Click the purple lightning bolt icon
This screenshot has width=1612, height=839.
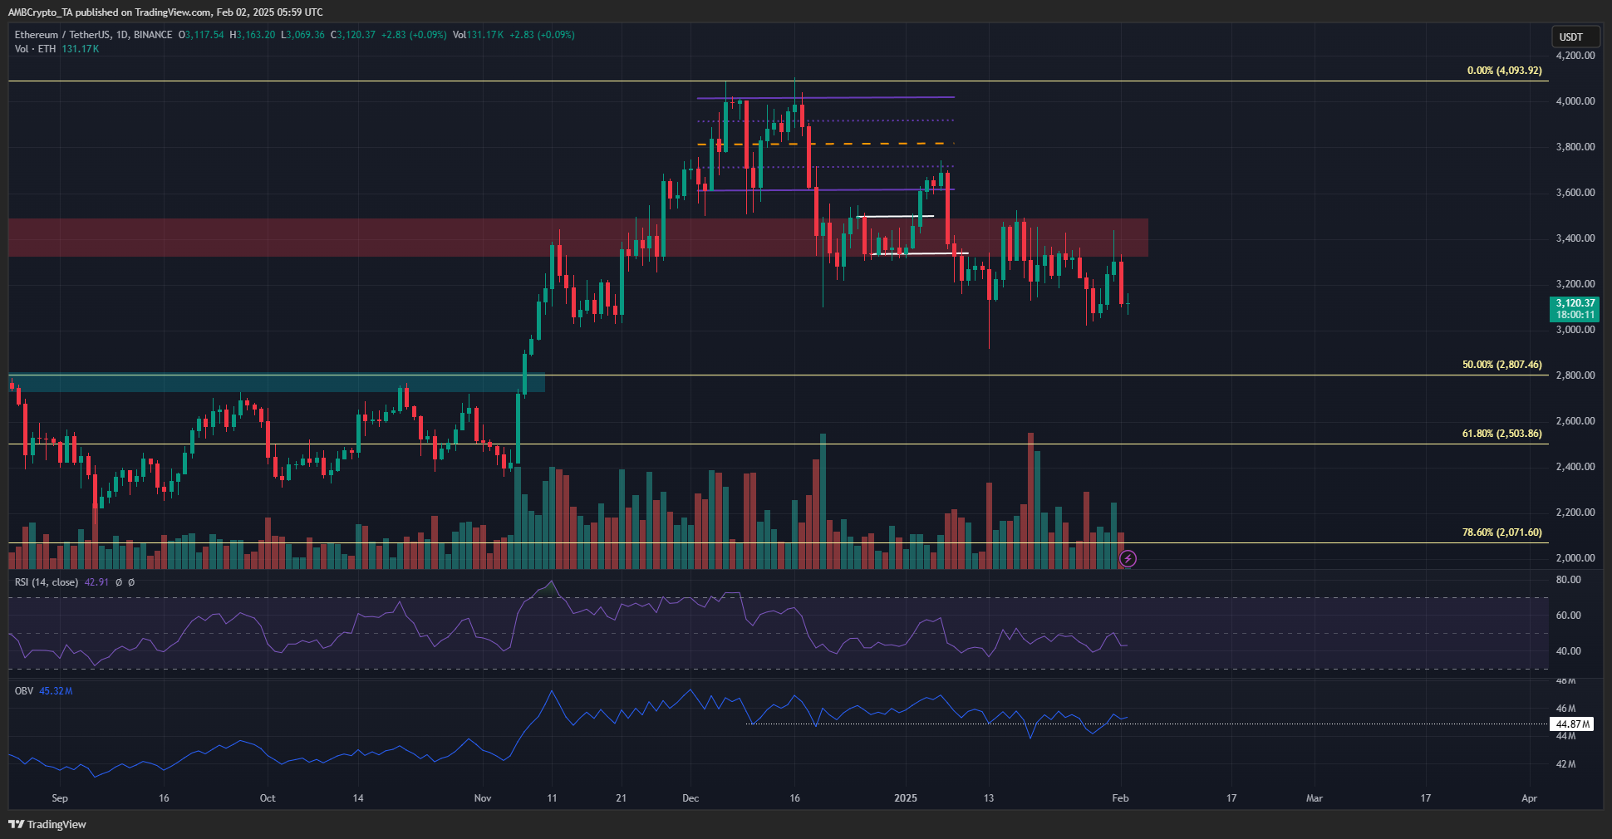(x=1128, y=559)
